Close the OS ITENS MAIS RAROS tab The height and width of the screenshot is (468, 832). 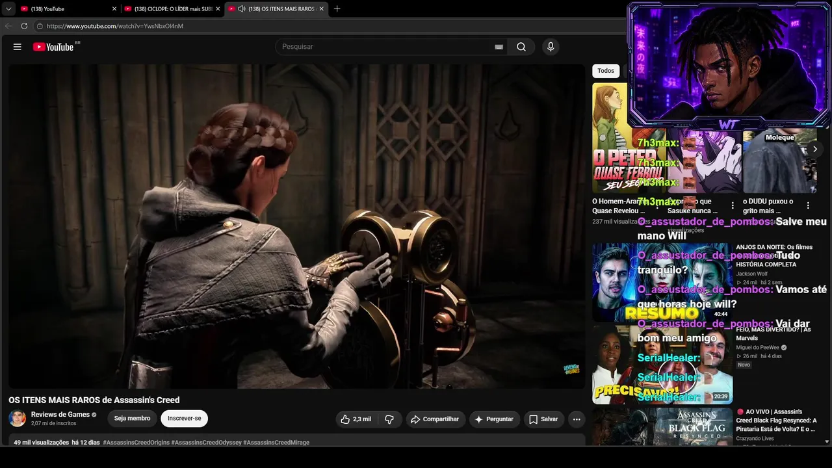tap(321, 9)
